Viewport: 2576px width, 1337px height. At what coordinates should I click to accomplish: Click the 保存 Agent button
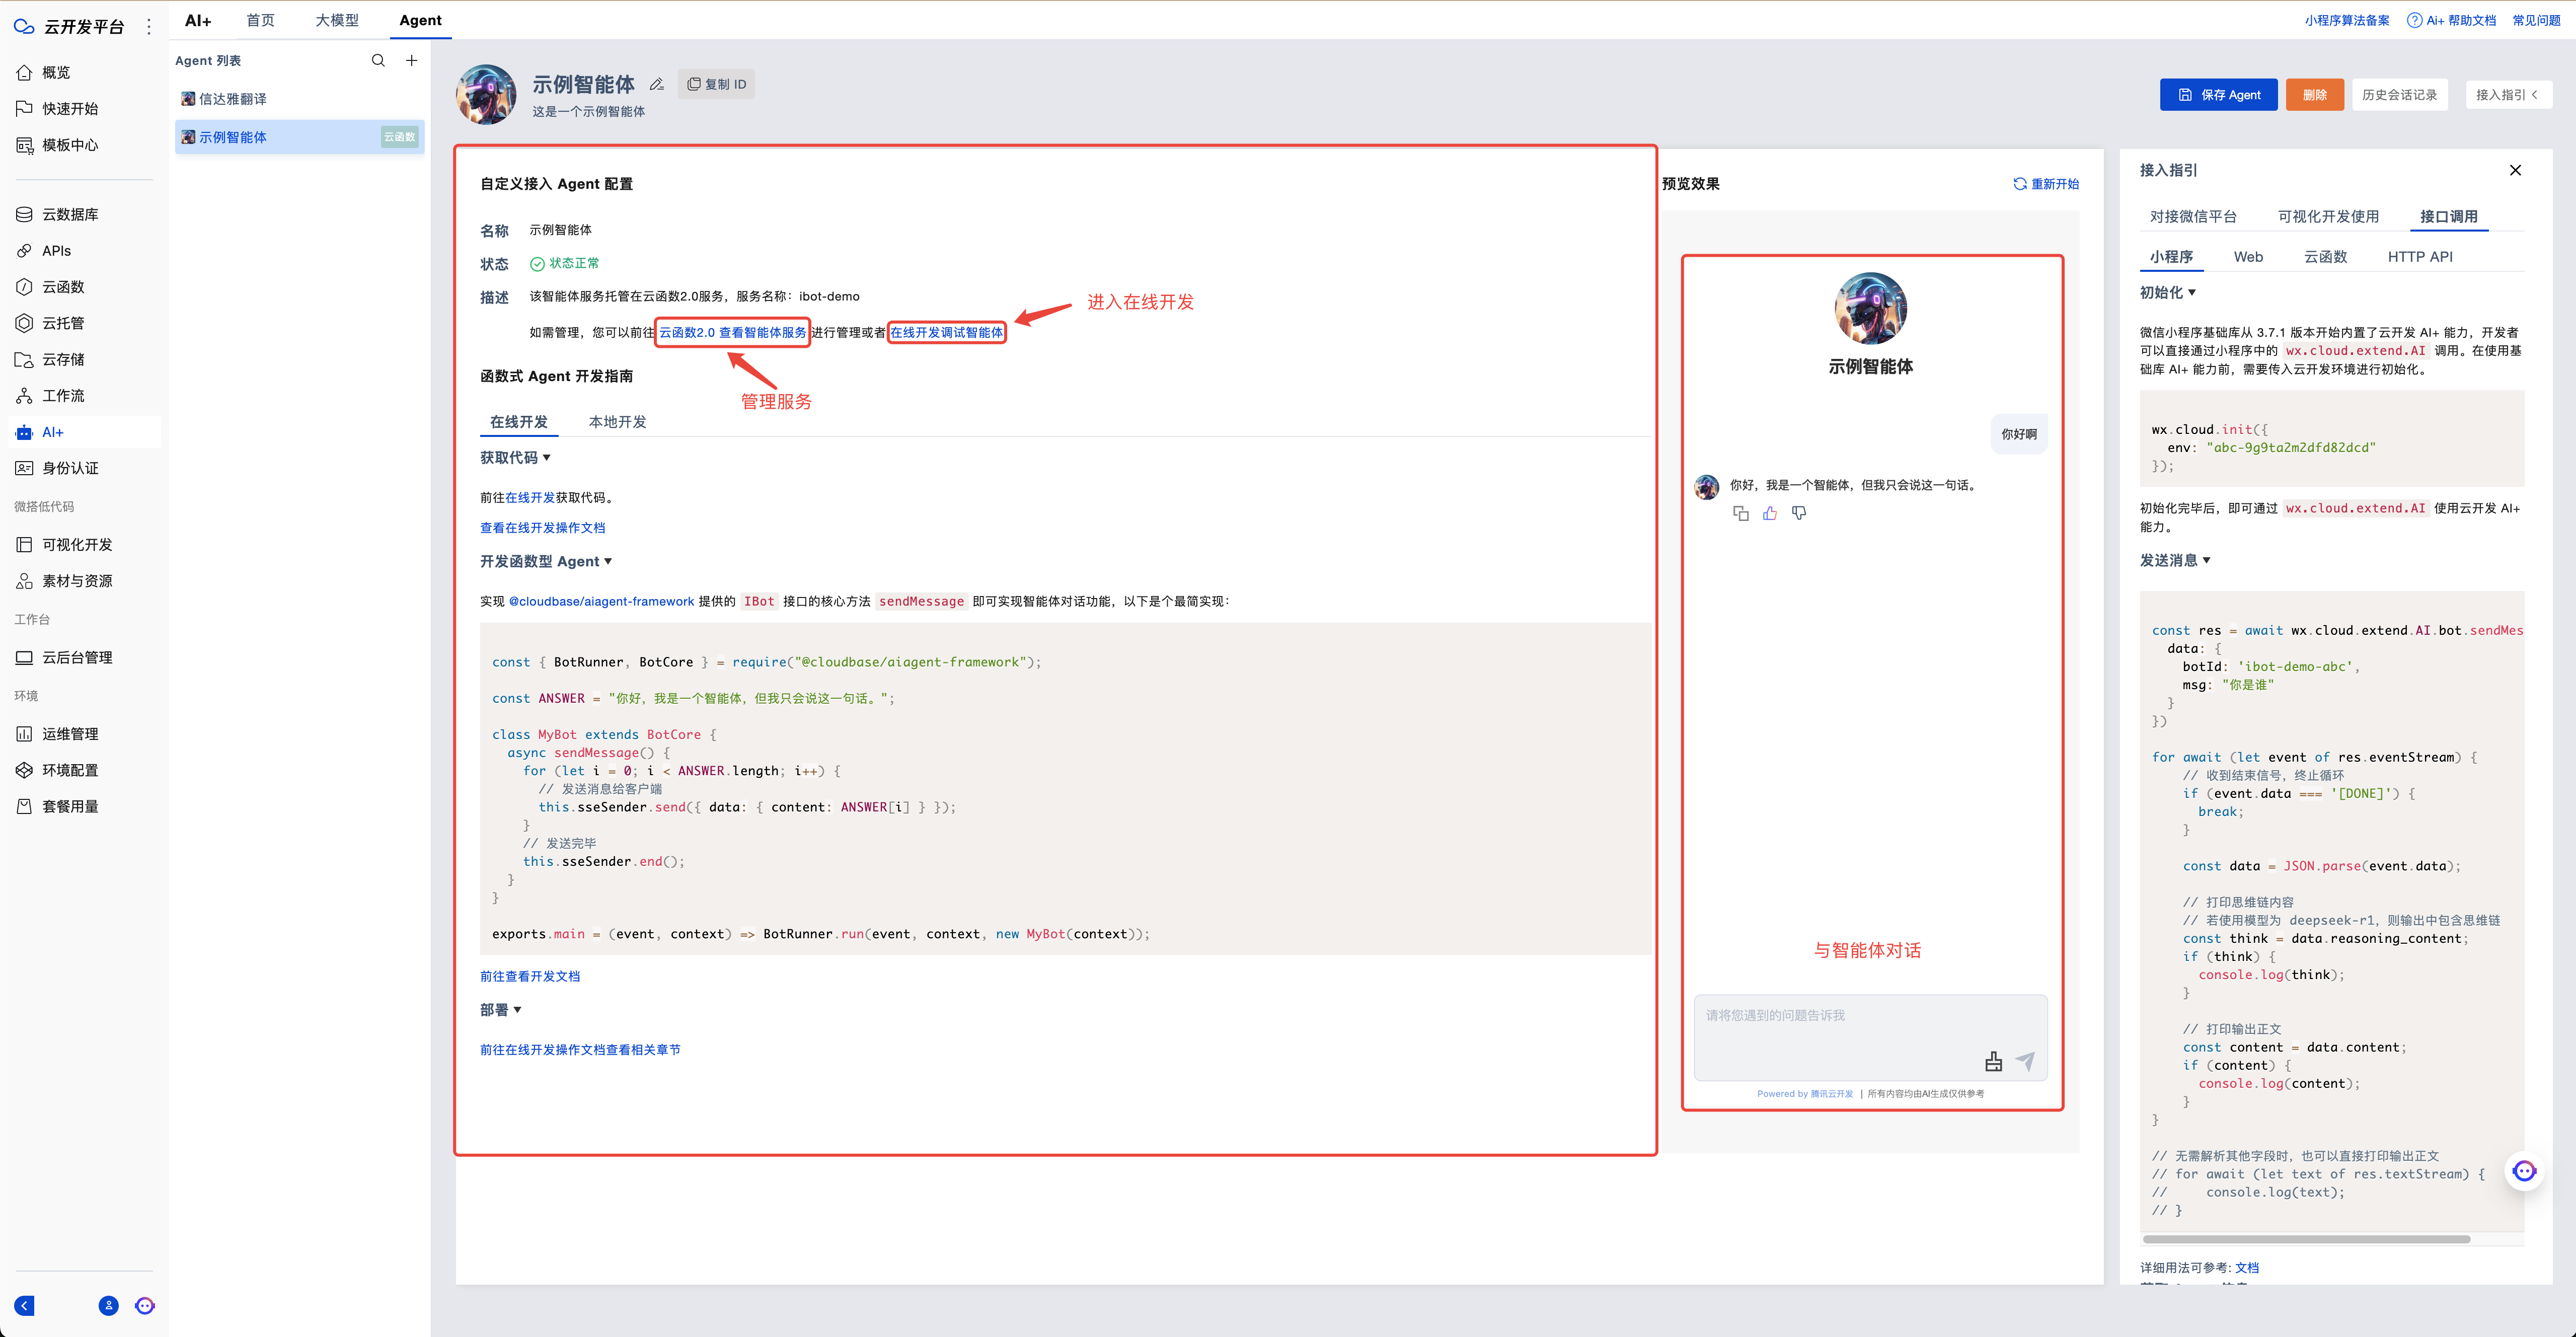[x=2218, y=95]
